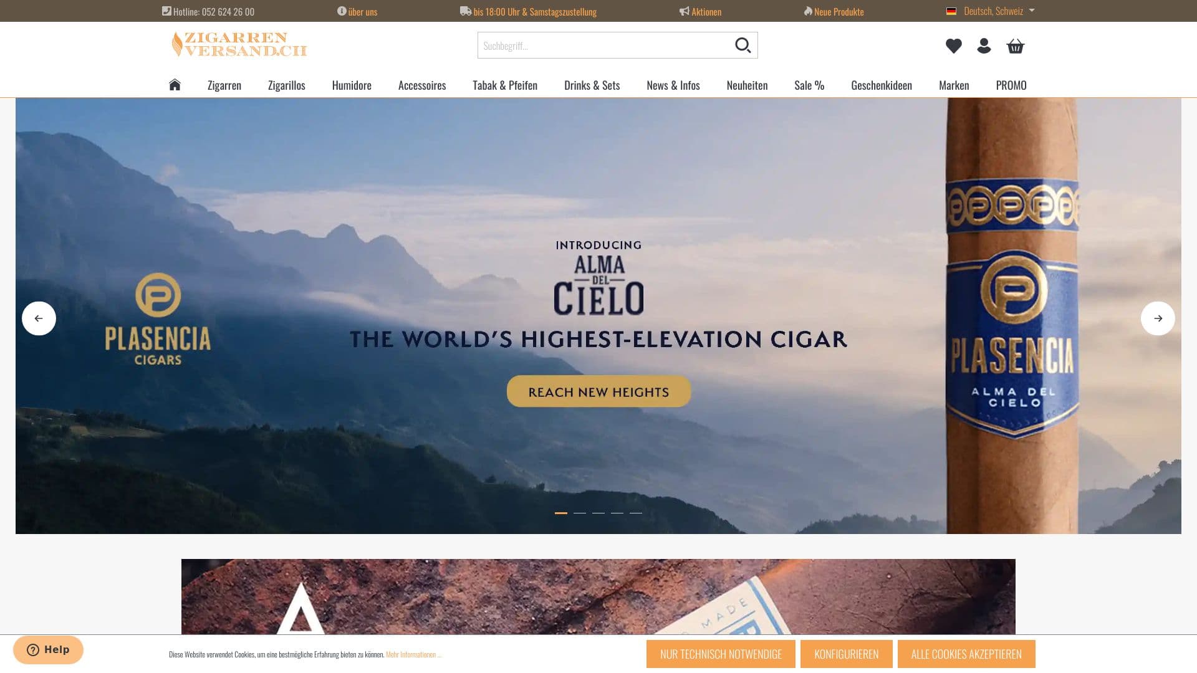Expand the Deutsch, Schweiz language dropdown
The image size is (1197, 673).
(991, 11)
